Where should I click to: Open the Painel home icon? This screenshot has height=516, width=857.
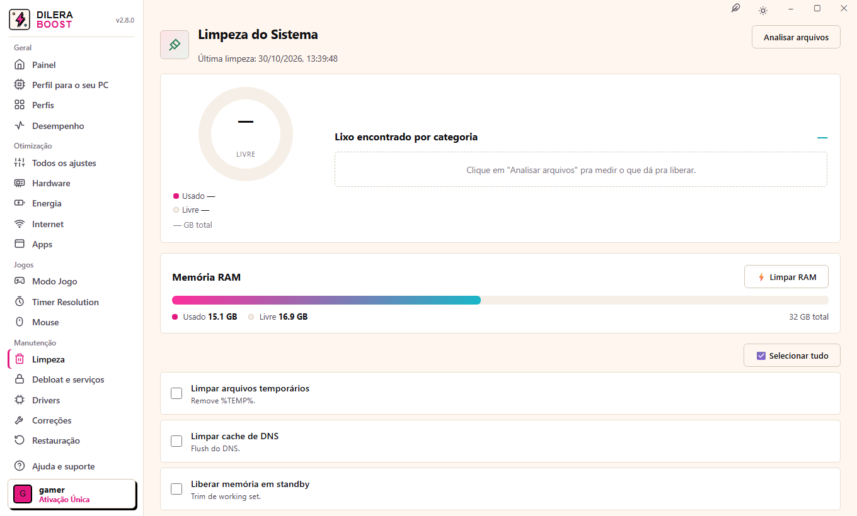coord(20,65)
